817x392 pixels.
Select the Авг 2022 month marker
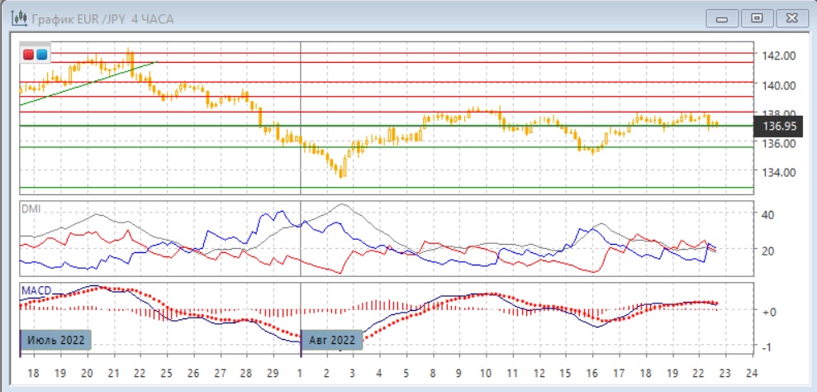click(x=331, y=340)
